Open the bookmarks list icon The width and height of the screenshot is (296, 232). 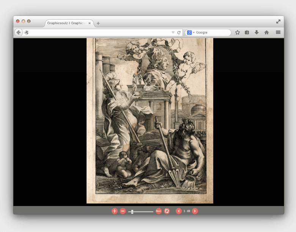point(247,33)
